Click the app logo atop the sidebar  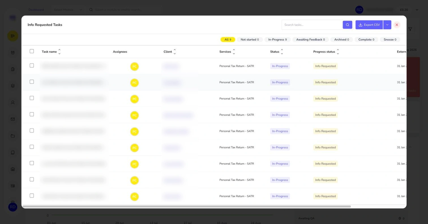(x=13, y=18)
